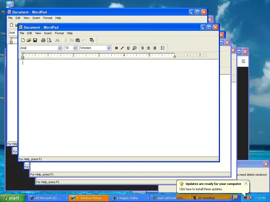
Task: Click Save floppy icon in front WordPad
Action: [x=35, y=40]
